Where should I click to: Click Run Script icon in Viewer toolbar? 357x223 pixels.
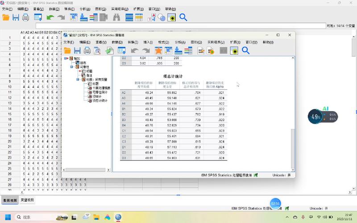pos(211,50)
